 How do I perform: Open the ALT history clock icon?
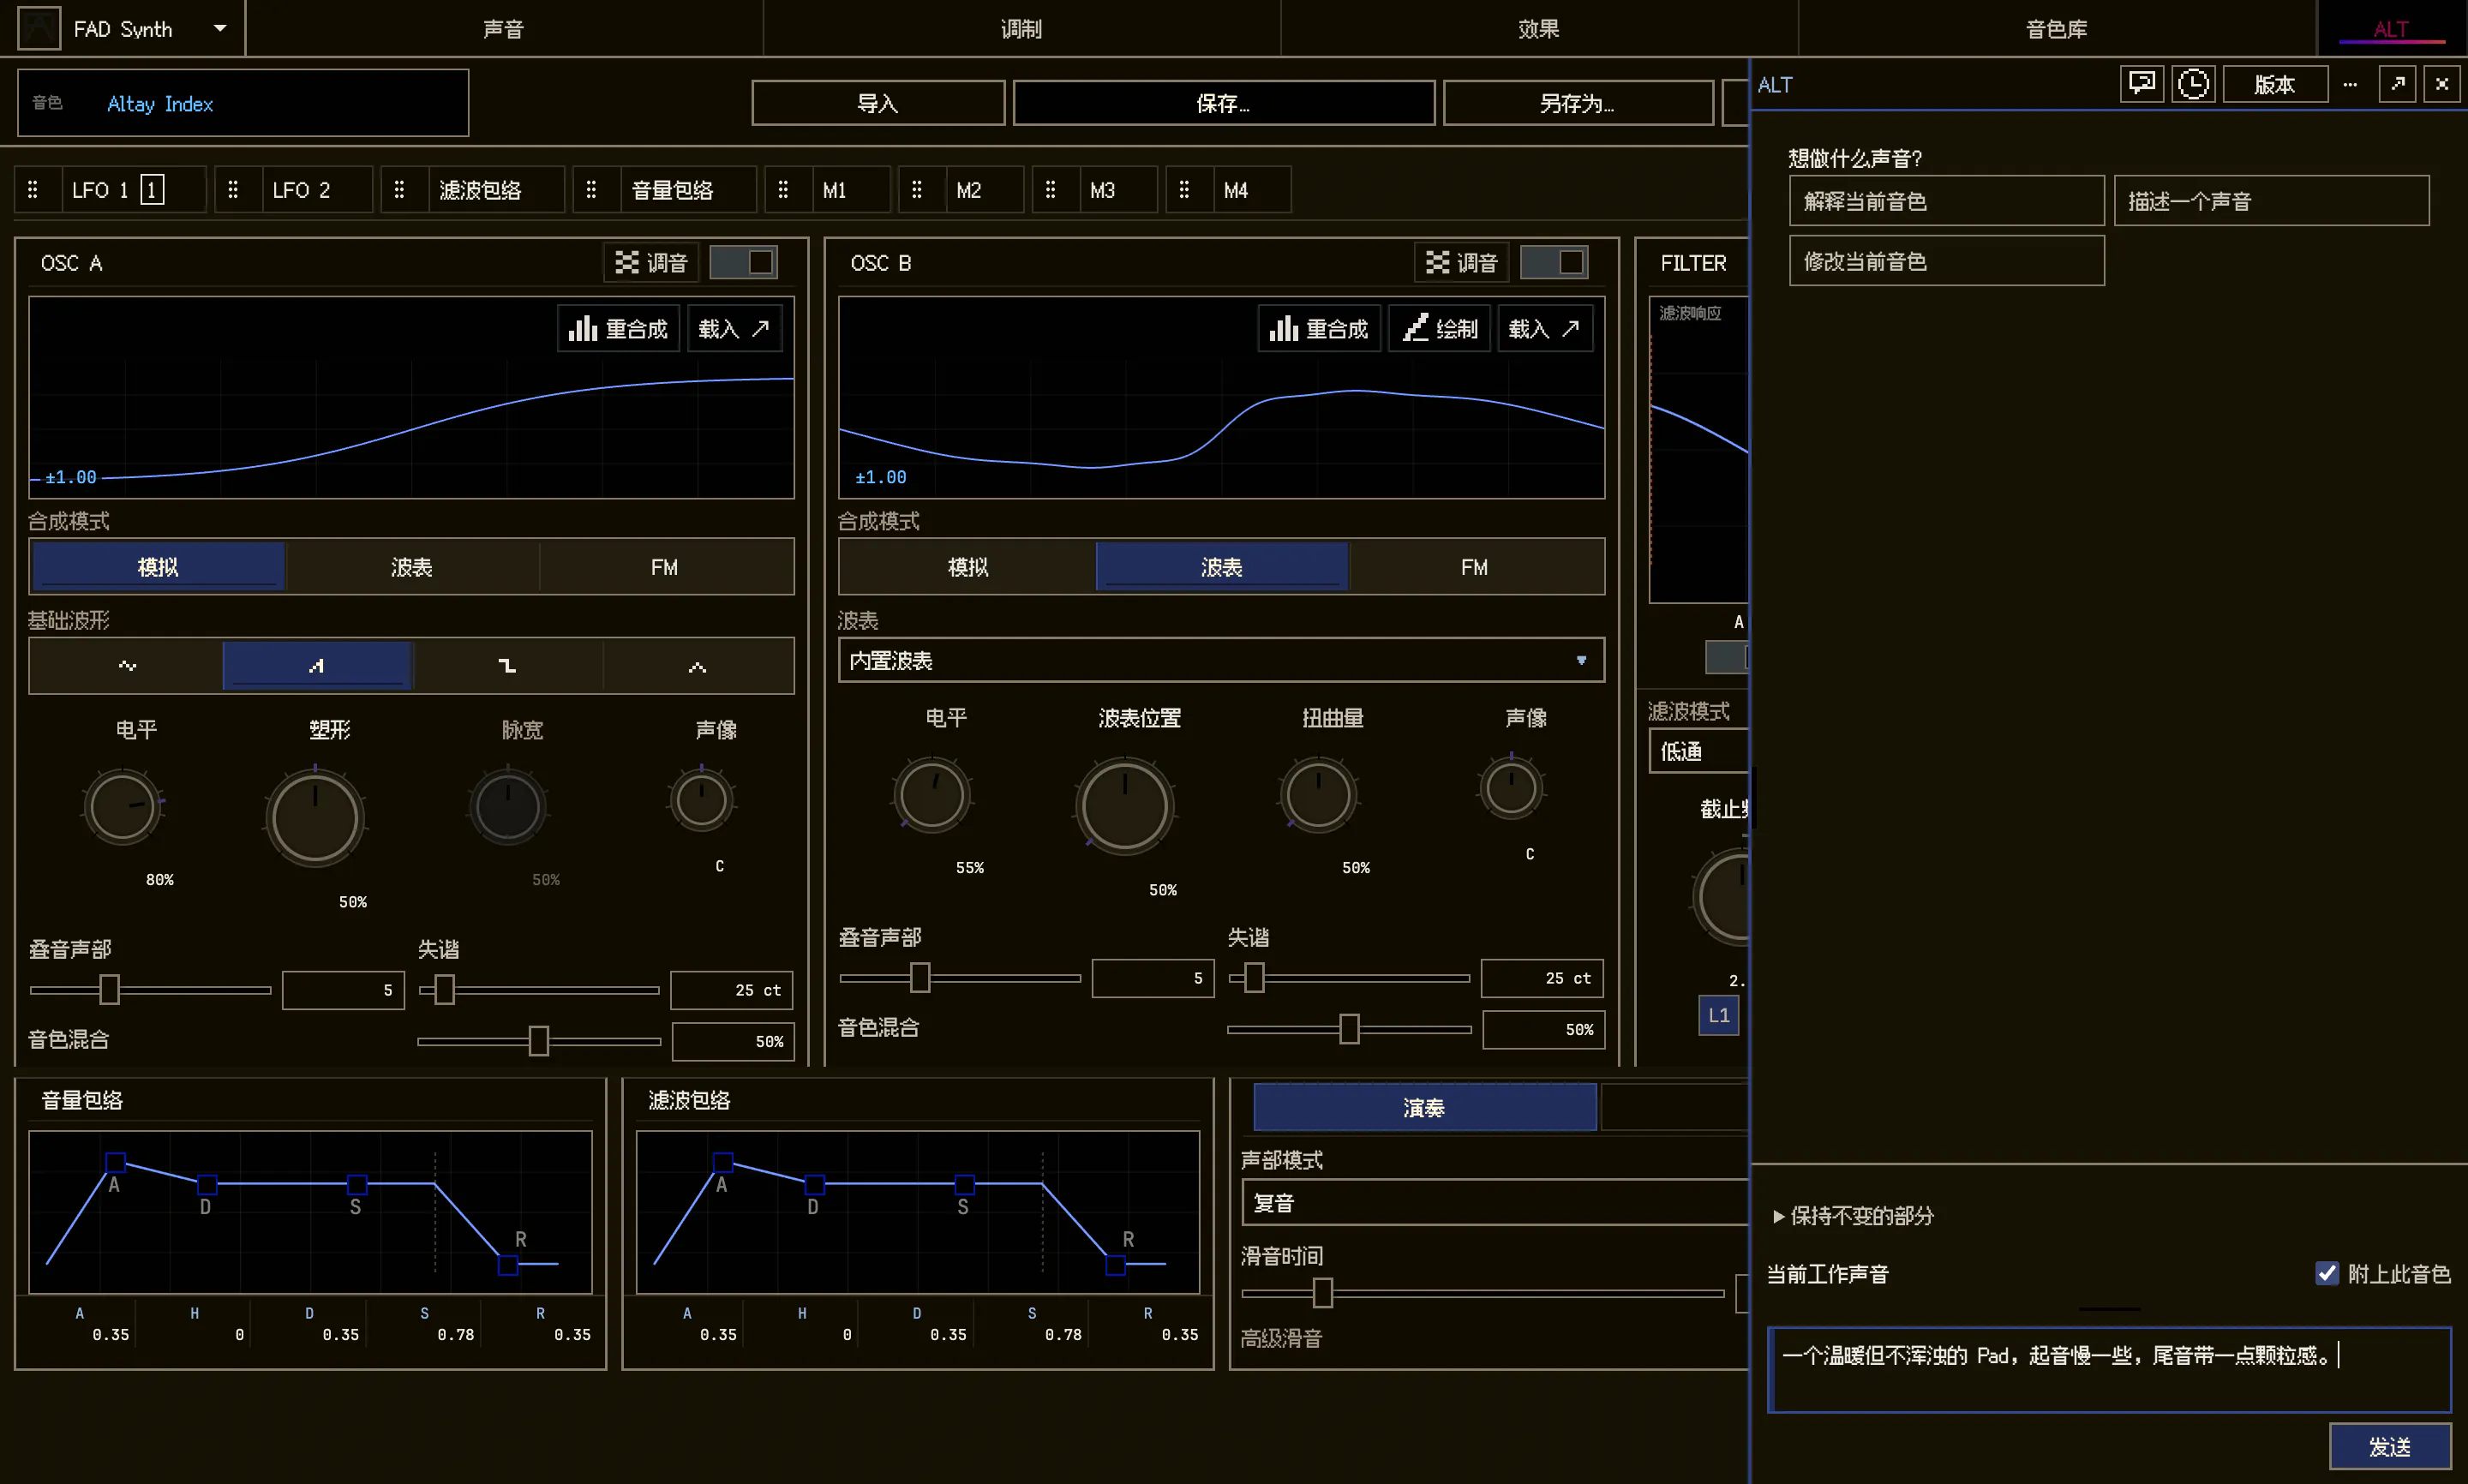coord(2193,84)
